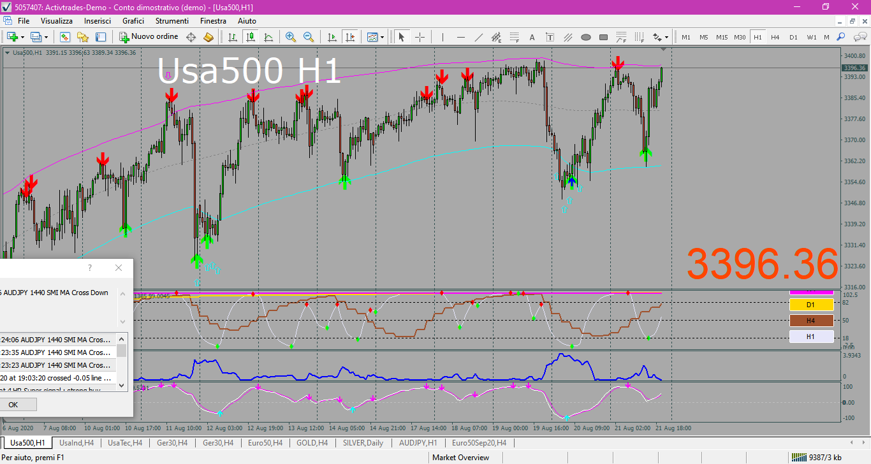Image resolution: width=871 pixels, height=464 pixels.
Task: Toggle chart auto scroll
Action: (x=332, y=37)
